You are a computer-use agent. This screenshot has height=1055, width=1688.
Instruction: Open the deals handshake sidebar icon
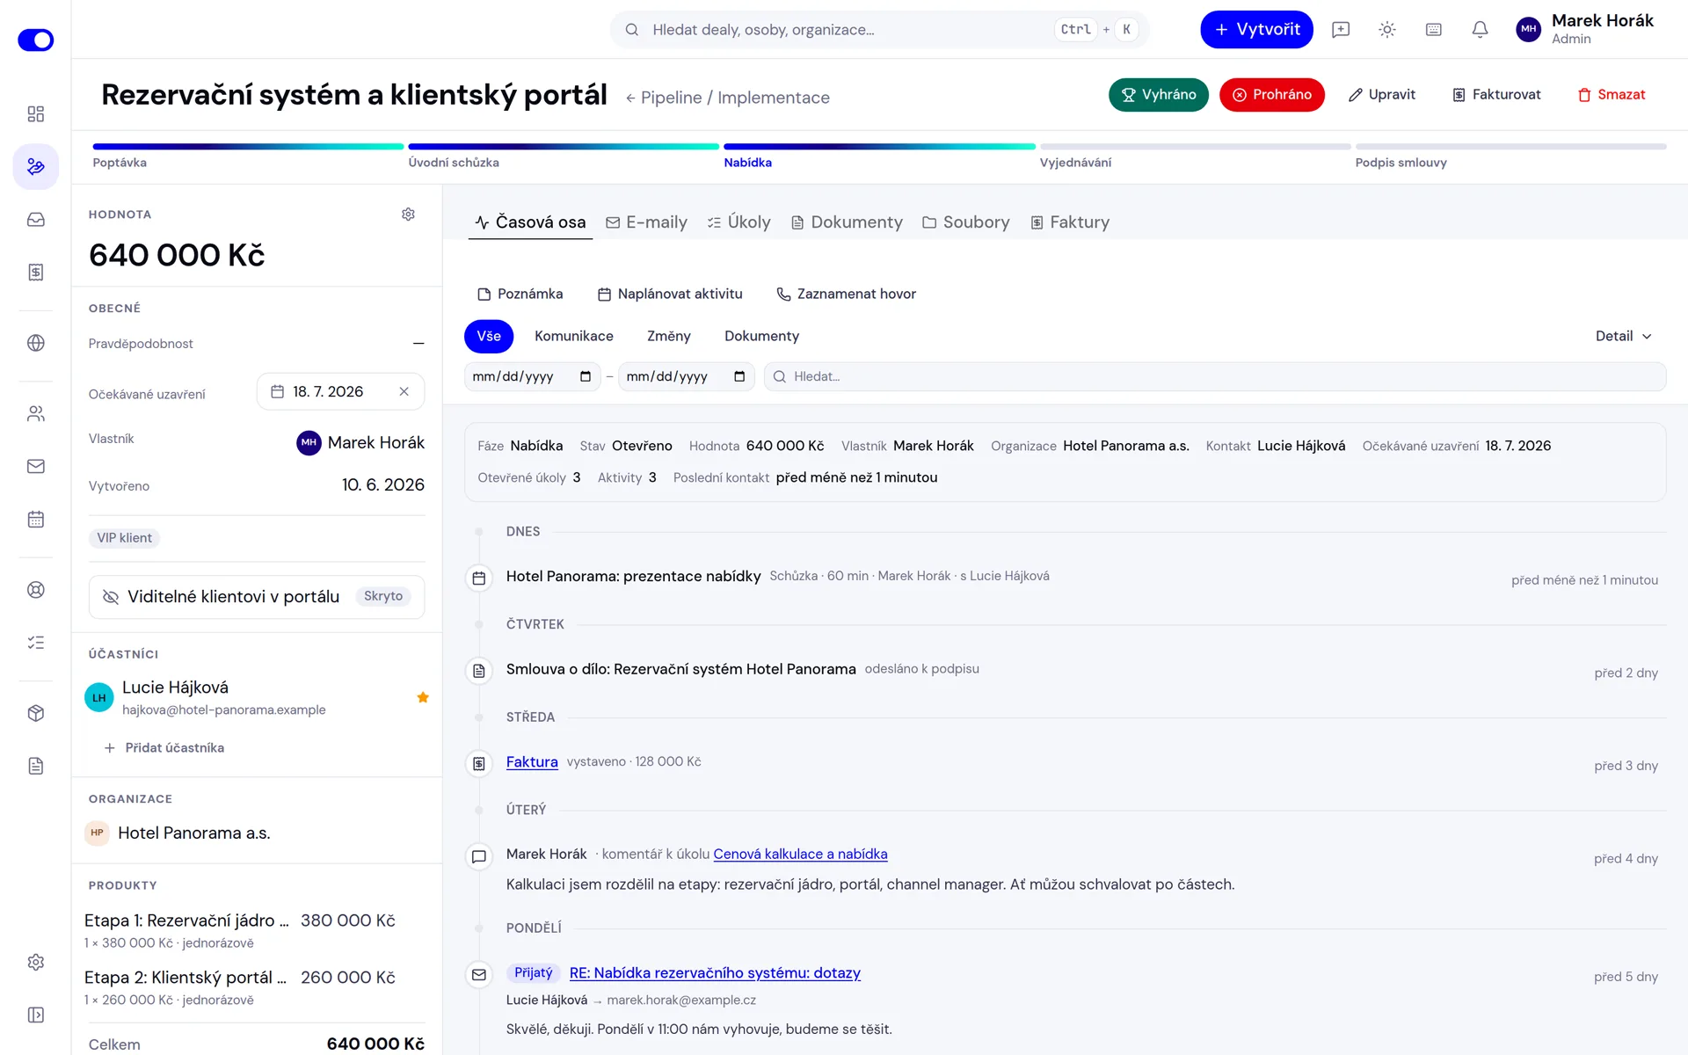35,166
